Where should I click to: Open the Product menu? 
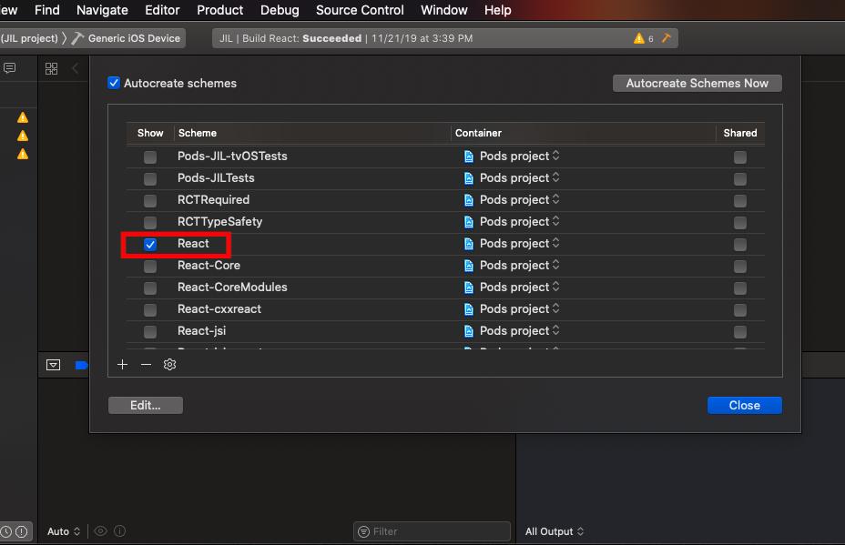(x=219, y=10)
